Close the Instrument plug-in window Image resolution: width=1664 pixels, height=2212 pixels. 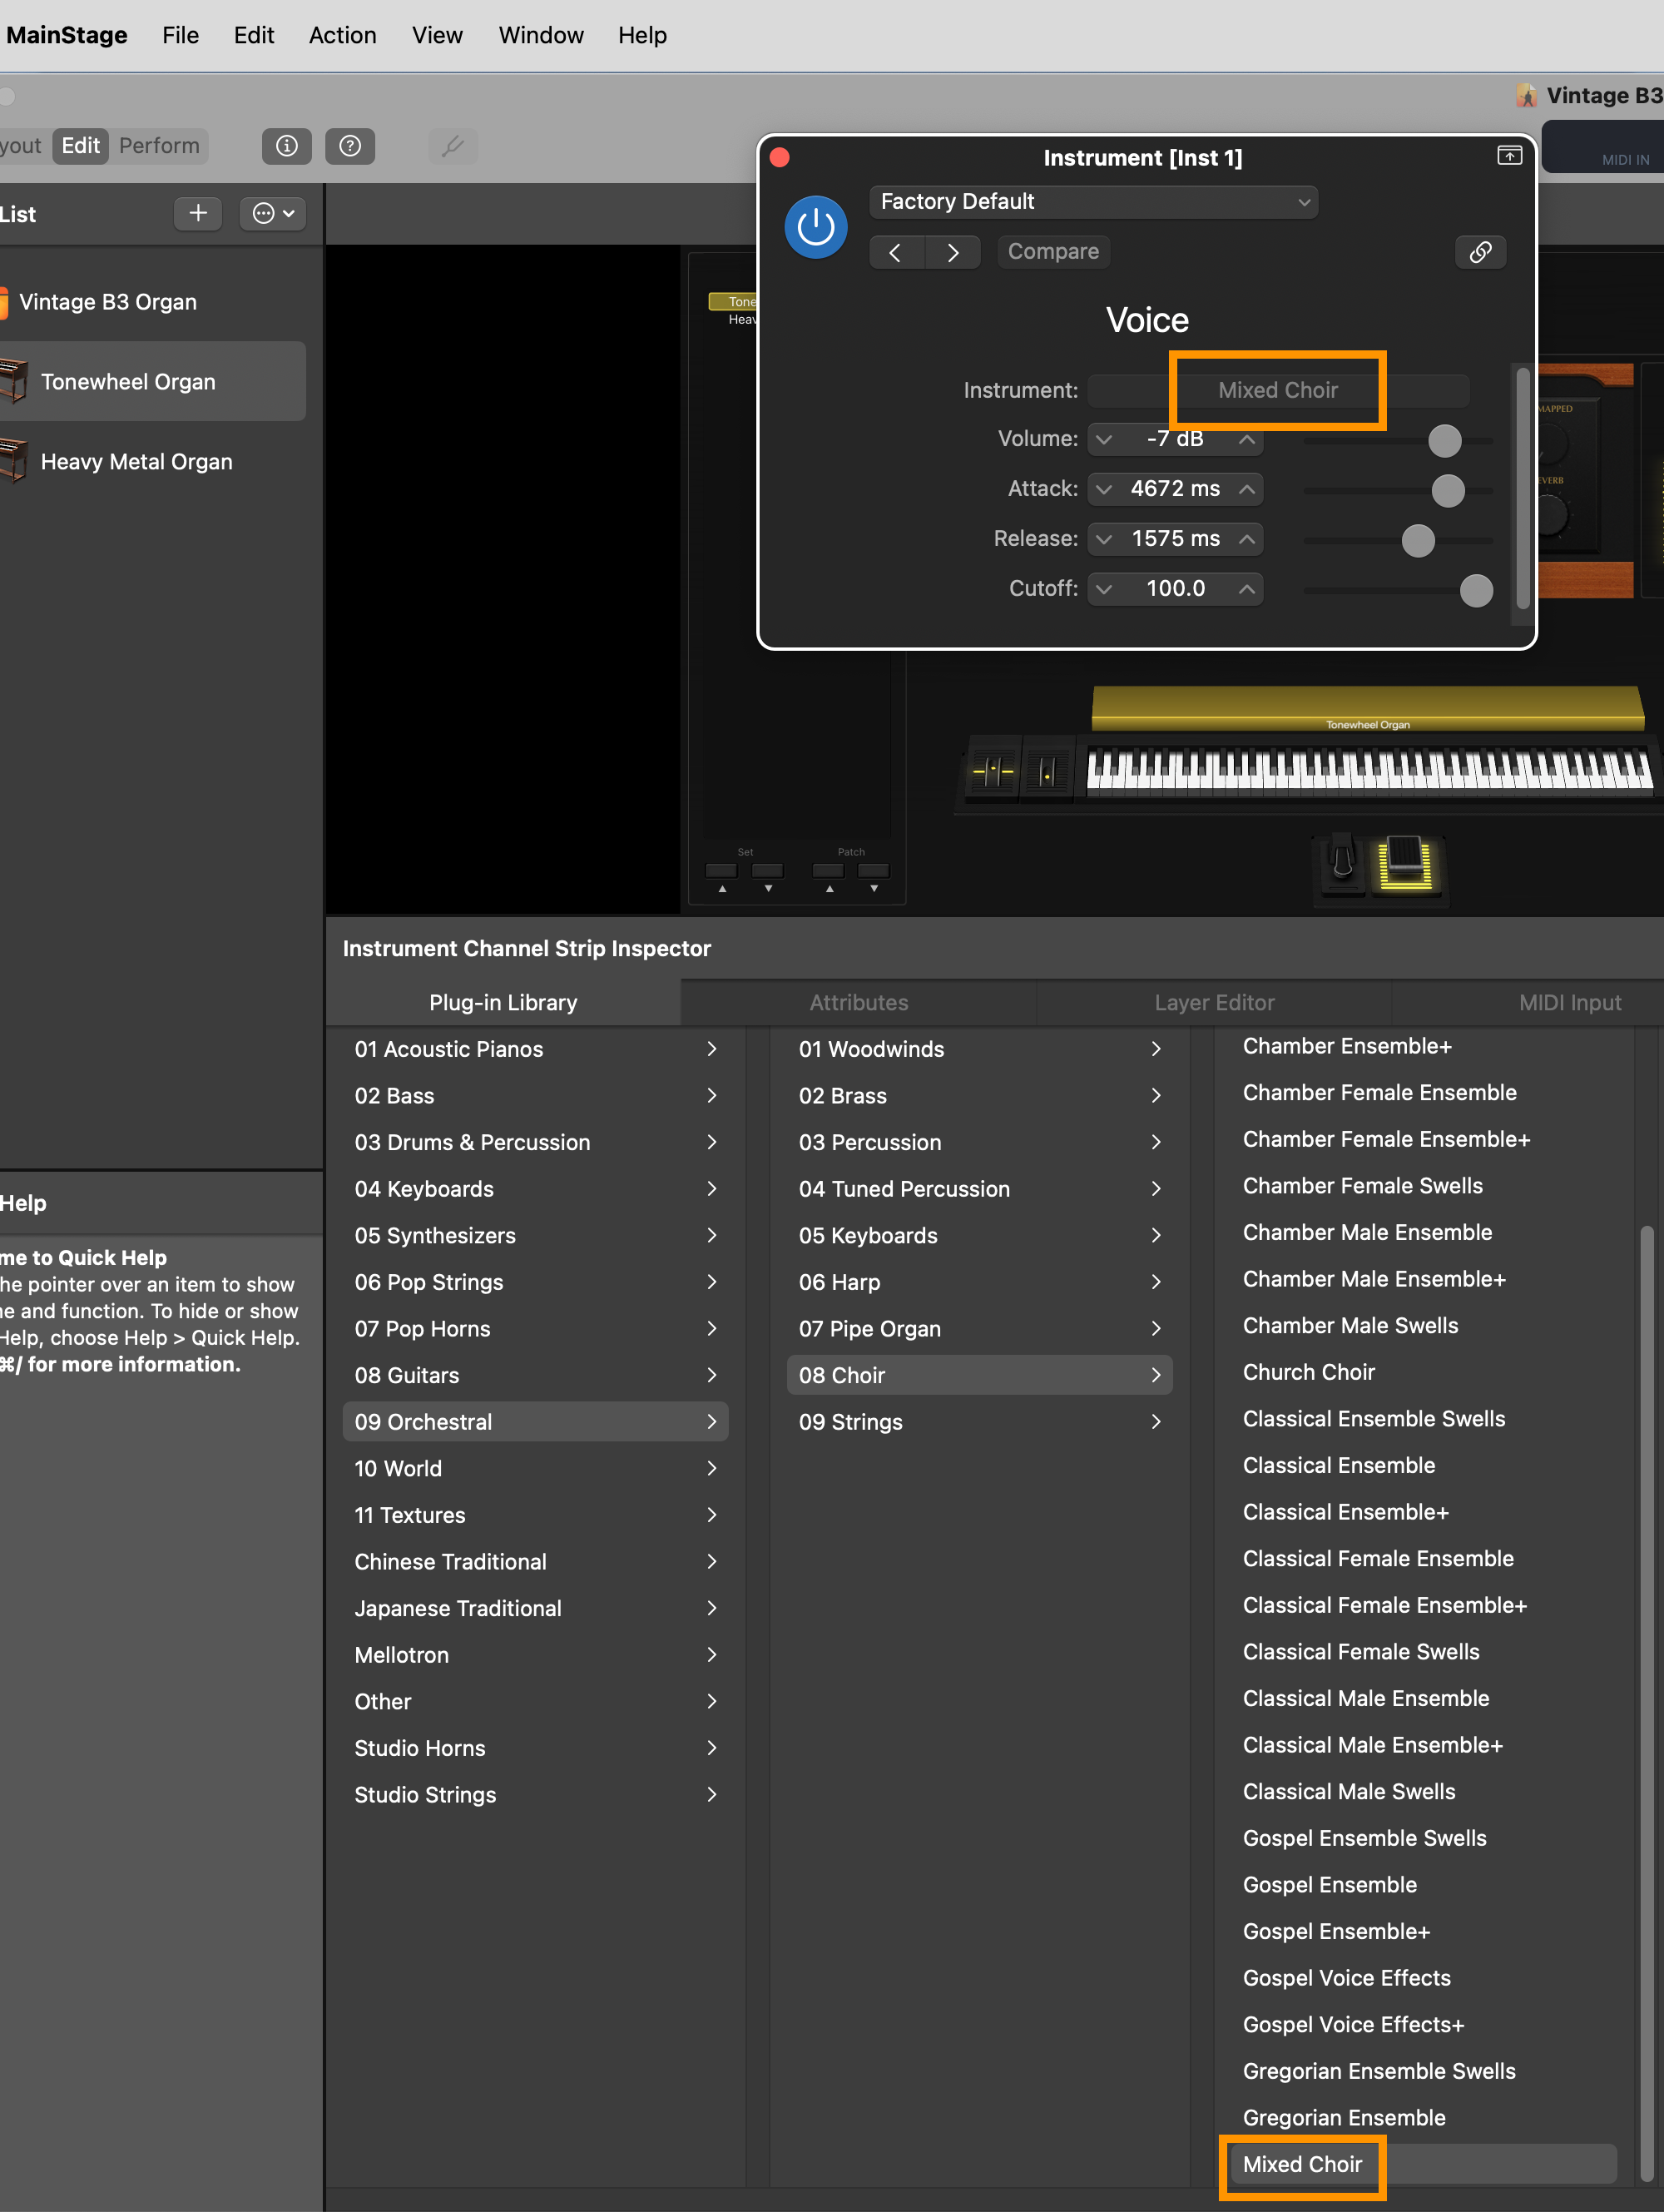click(780, 158)
